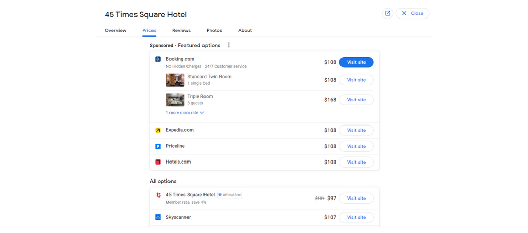
Task: Click the 45 Times Square Hotel logo
Action: click(158, 195)
